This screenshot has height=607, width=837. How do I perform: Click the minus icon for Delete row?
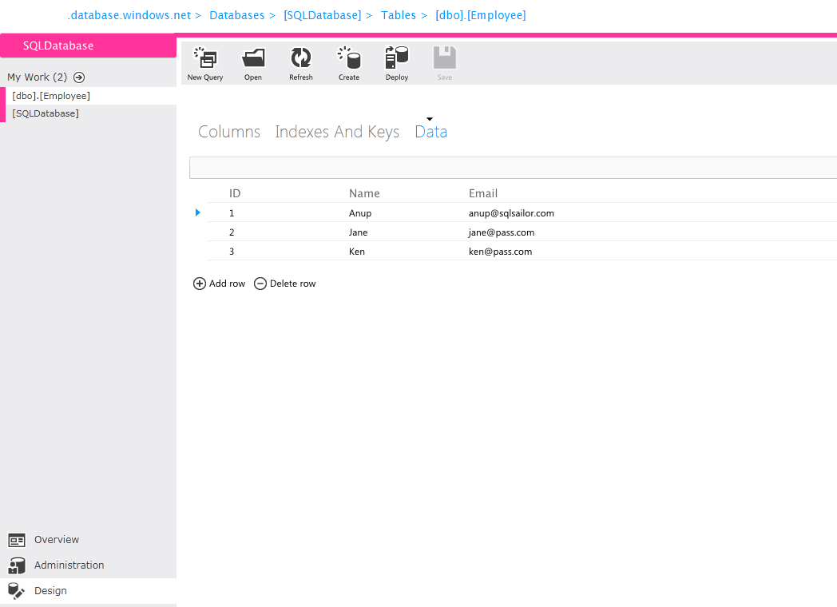tap(260, 284)
